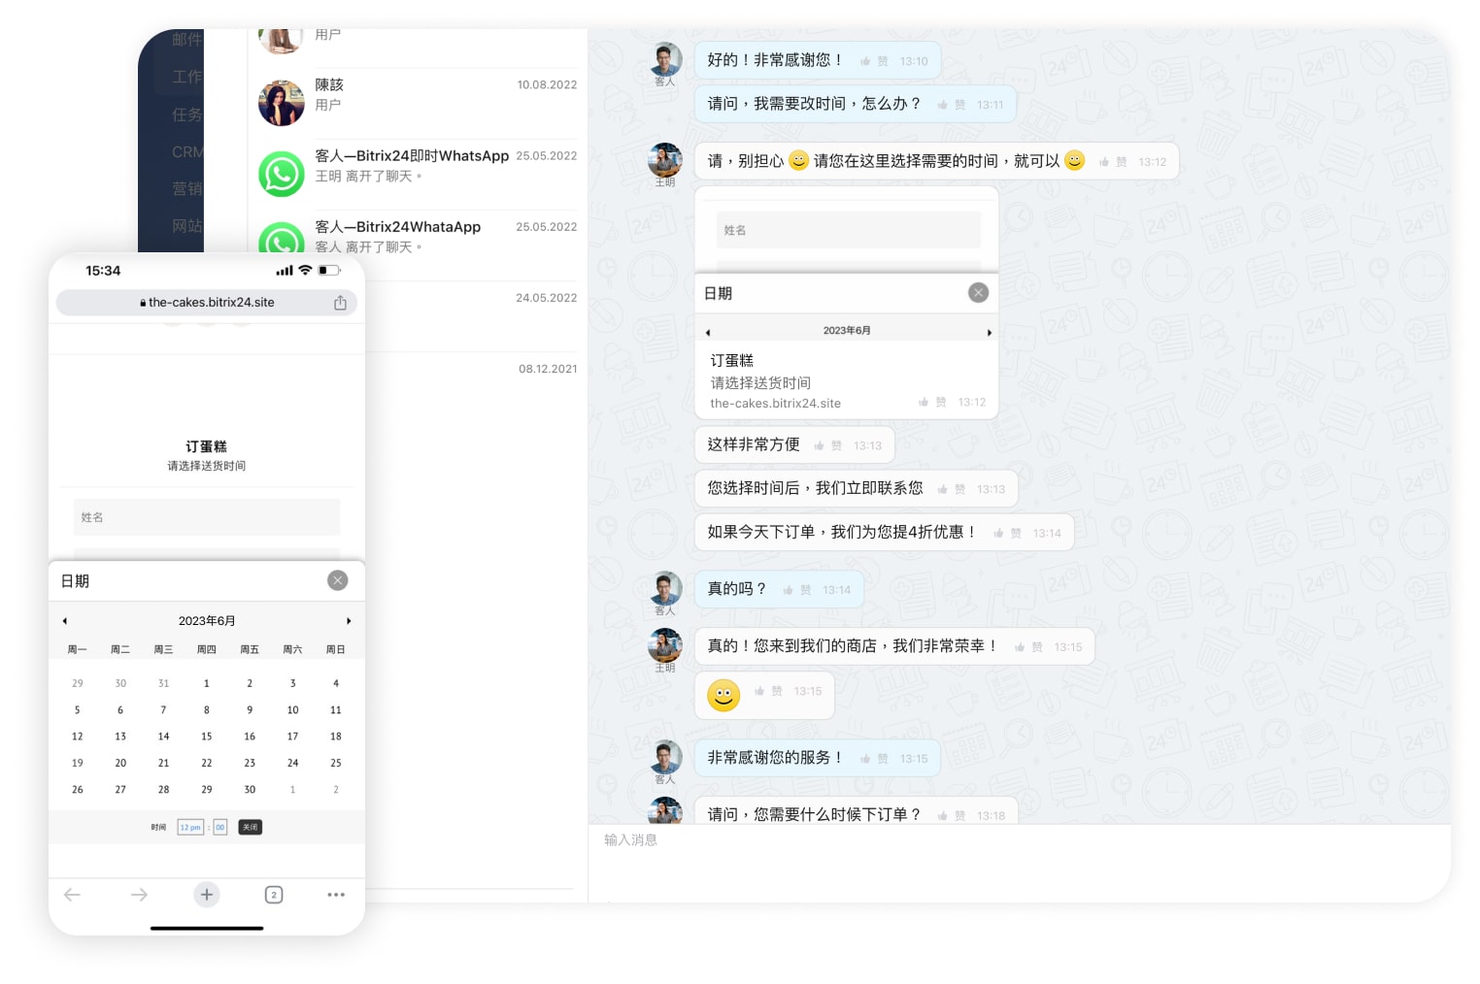Image resolution: width=1480 pixels, height=984 pixels.
Task: Click the 关闭 button in the time row
Action: coord(250,828)
